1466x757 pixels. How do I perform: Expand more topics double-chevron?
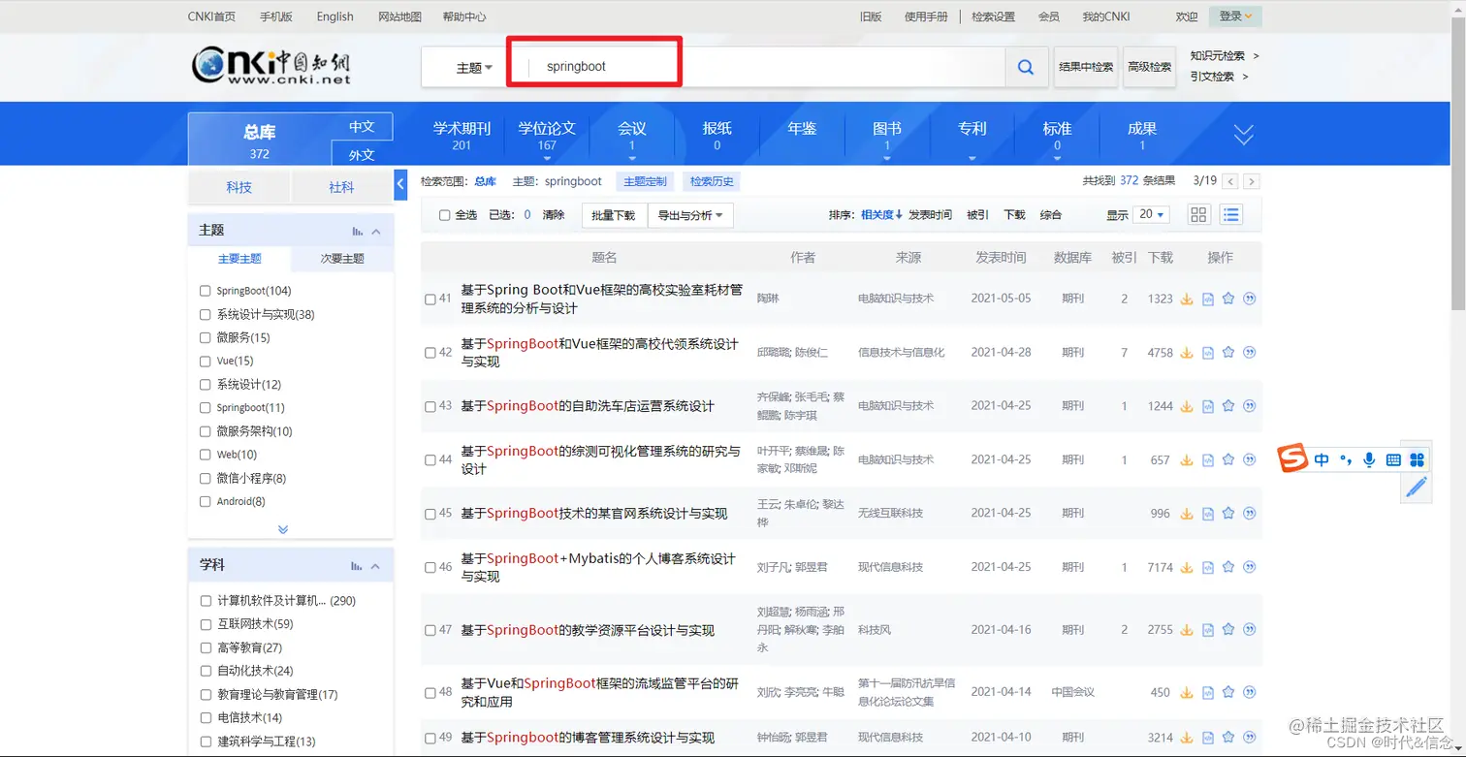point(283,529)
